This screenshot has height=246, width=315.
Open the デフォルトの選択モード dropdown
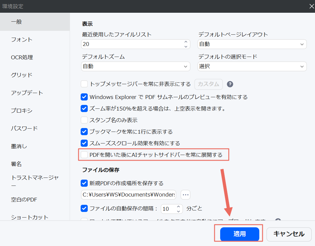(252, 66)
